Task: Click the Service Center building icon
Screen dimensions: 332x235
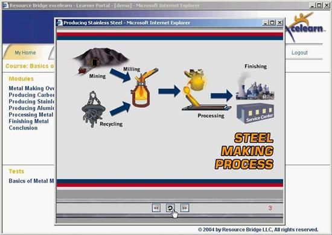Action: point(255,113)
